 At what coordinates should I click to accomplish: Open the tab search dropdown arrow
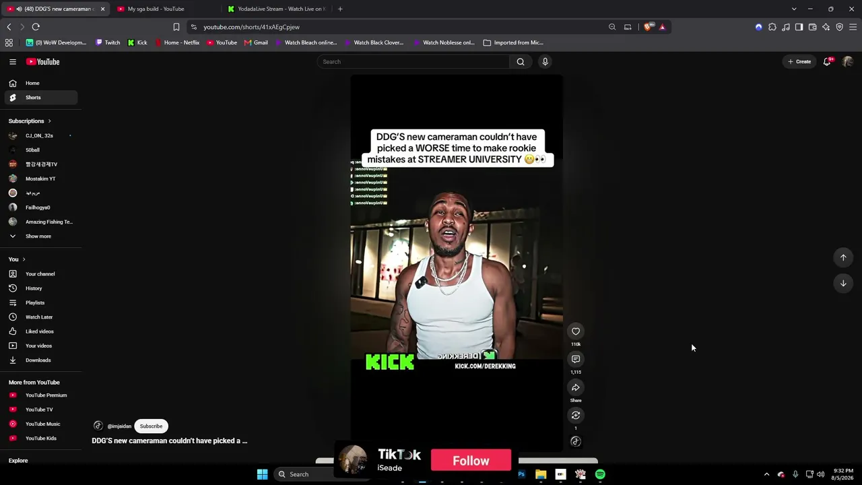(x=794, y=9)
